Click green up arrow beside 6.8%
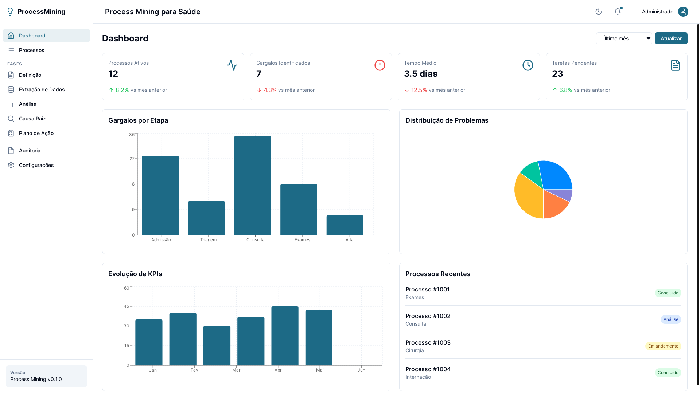This screenshot has height=393, width=700. click(555, 90)
